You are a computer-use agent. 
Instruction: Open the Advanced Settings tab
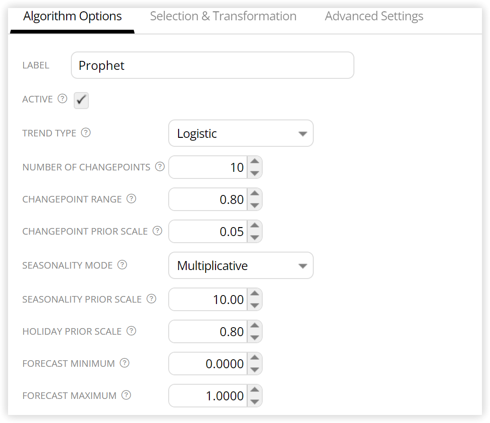pos(374,16)
